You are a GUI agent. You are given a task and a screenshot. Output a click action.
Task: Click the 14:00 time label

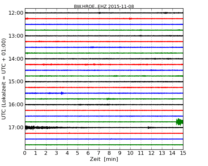(16, 59)
